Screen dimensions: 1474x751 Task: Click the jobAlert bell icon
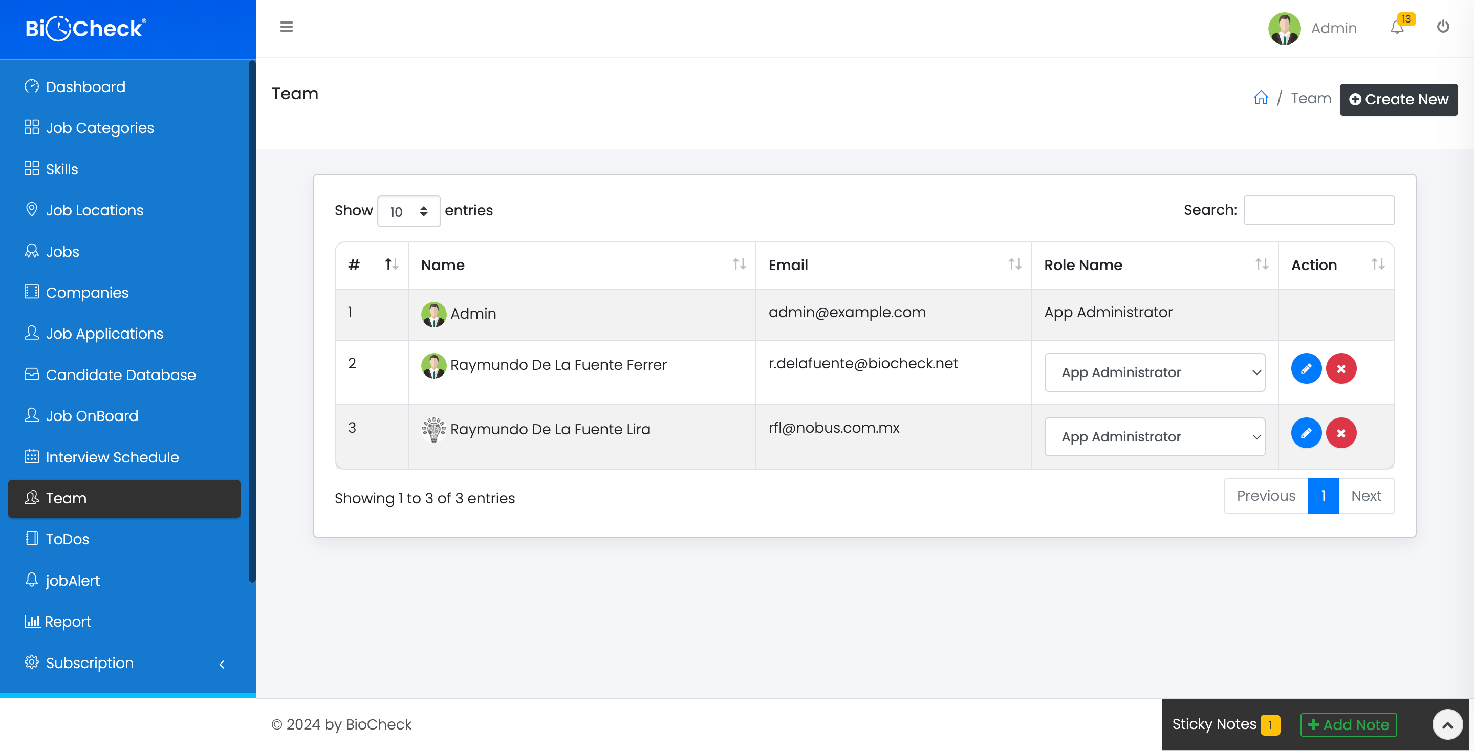tap(31, 580)
